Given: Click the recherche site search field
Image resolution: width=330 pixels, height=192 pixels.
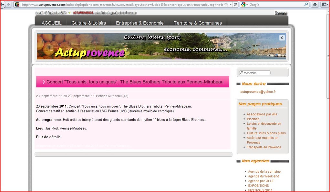Looking at the screenshot, I should pyautogui.click(x=255, y=73).
